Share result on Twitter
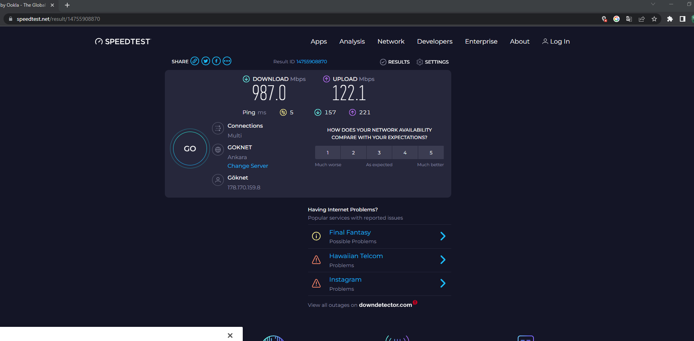 click(x=206, y=61)
